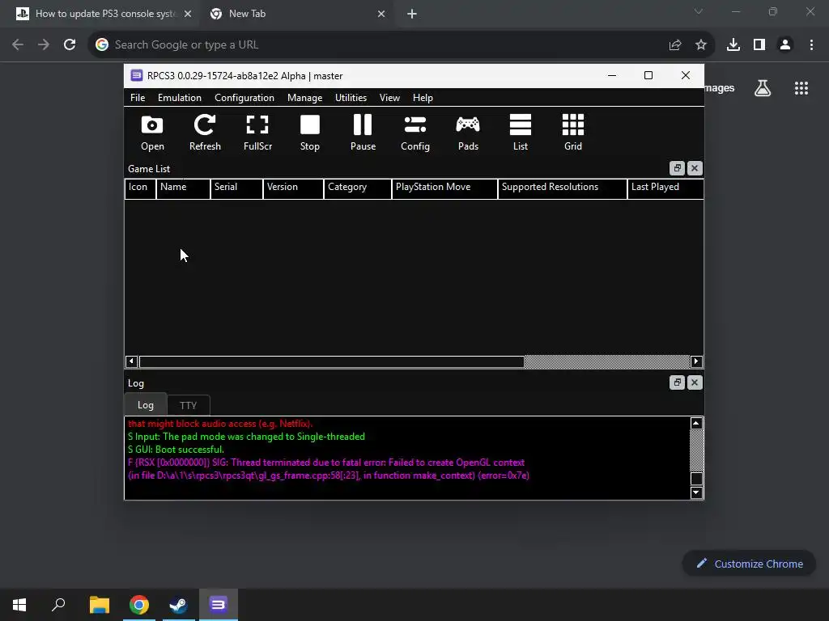829x621 pixels.
Task: Open Chrome three-dot menu
Action: tap(811, 45)
